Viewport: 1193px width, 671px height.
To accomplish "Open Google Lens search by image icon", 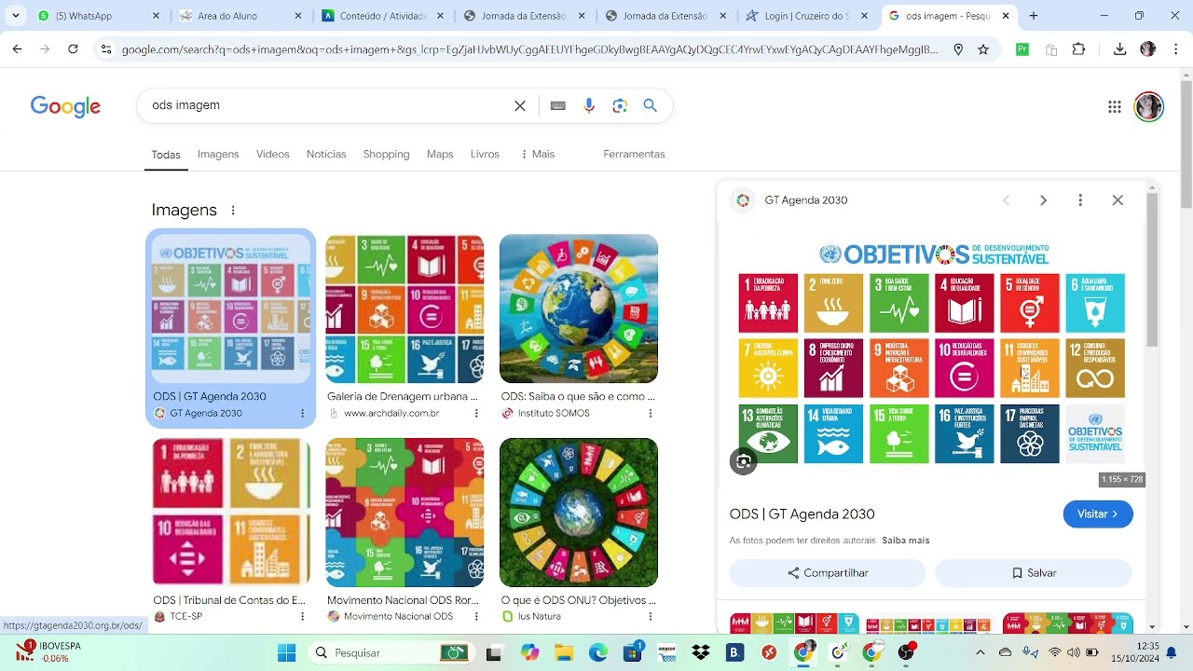I will point(620,105).
